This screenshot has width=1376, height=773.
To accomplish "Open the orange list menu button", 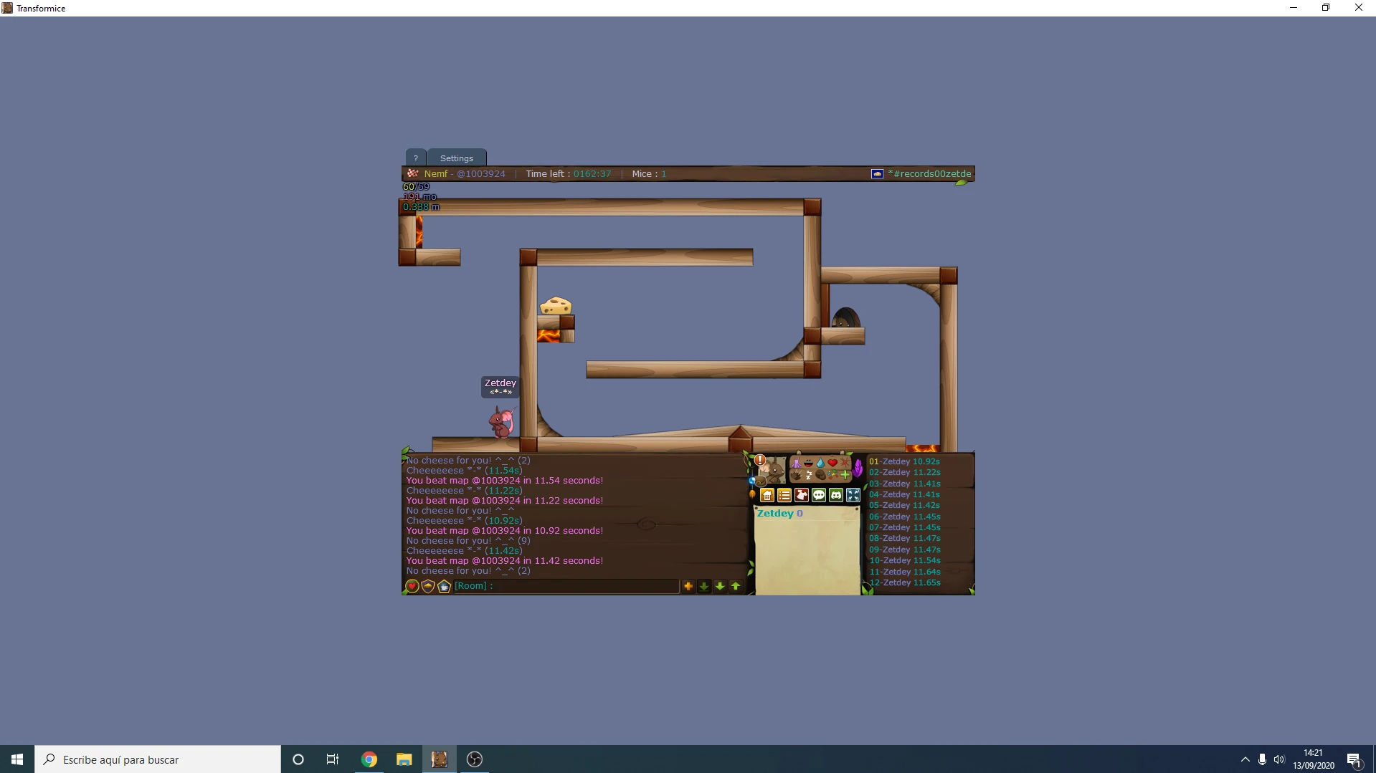I will pyautogui.click(x=784, y=495).
